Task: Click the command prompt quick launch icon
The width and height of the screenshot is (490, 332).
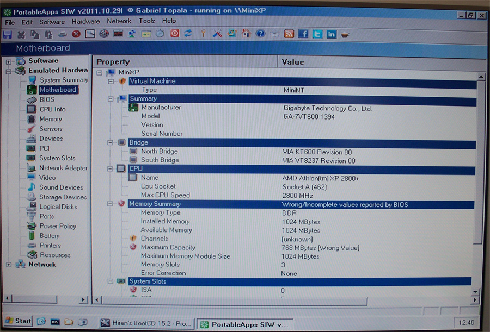Action: [55, 322]
